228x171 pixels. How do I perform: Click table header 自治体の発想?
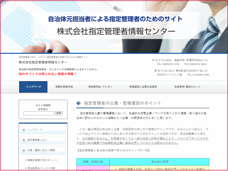click(160, 162)
